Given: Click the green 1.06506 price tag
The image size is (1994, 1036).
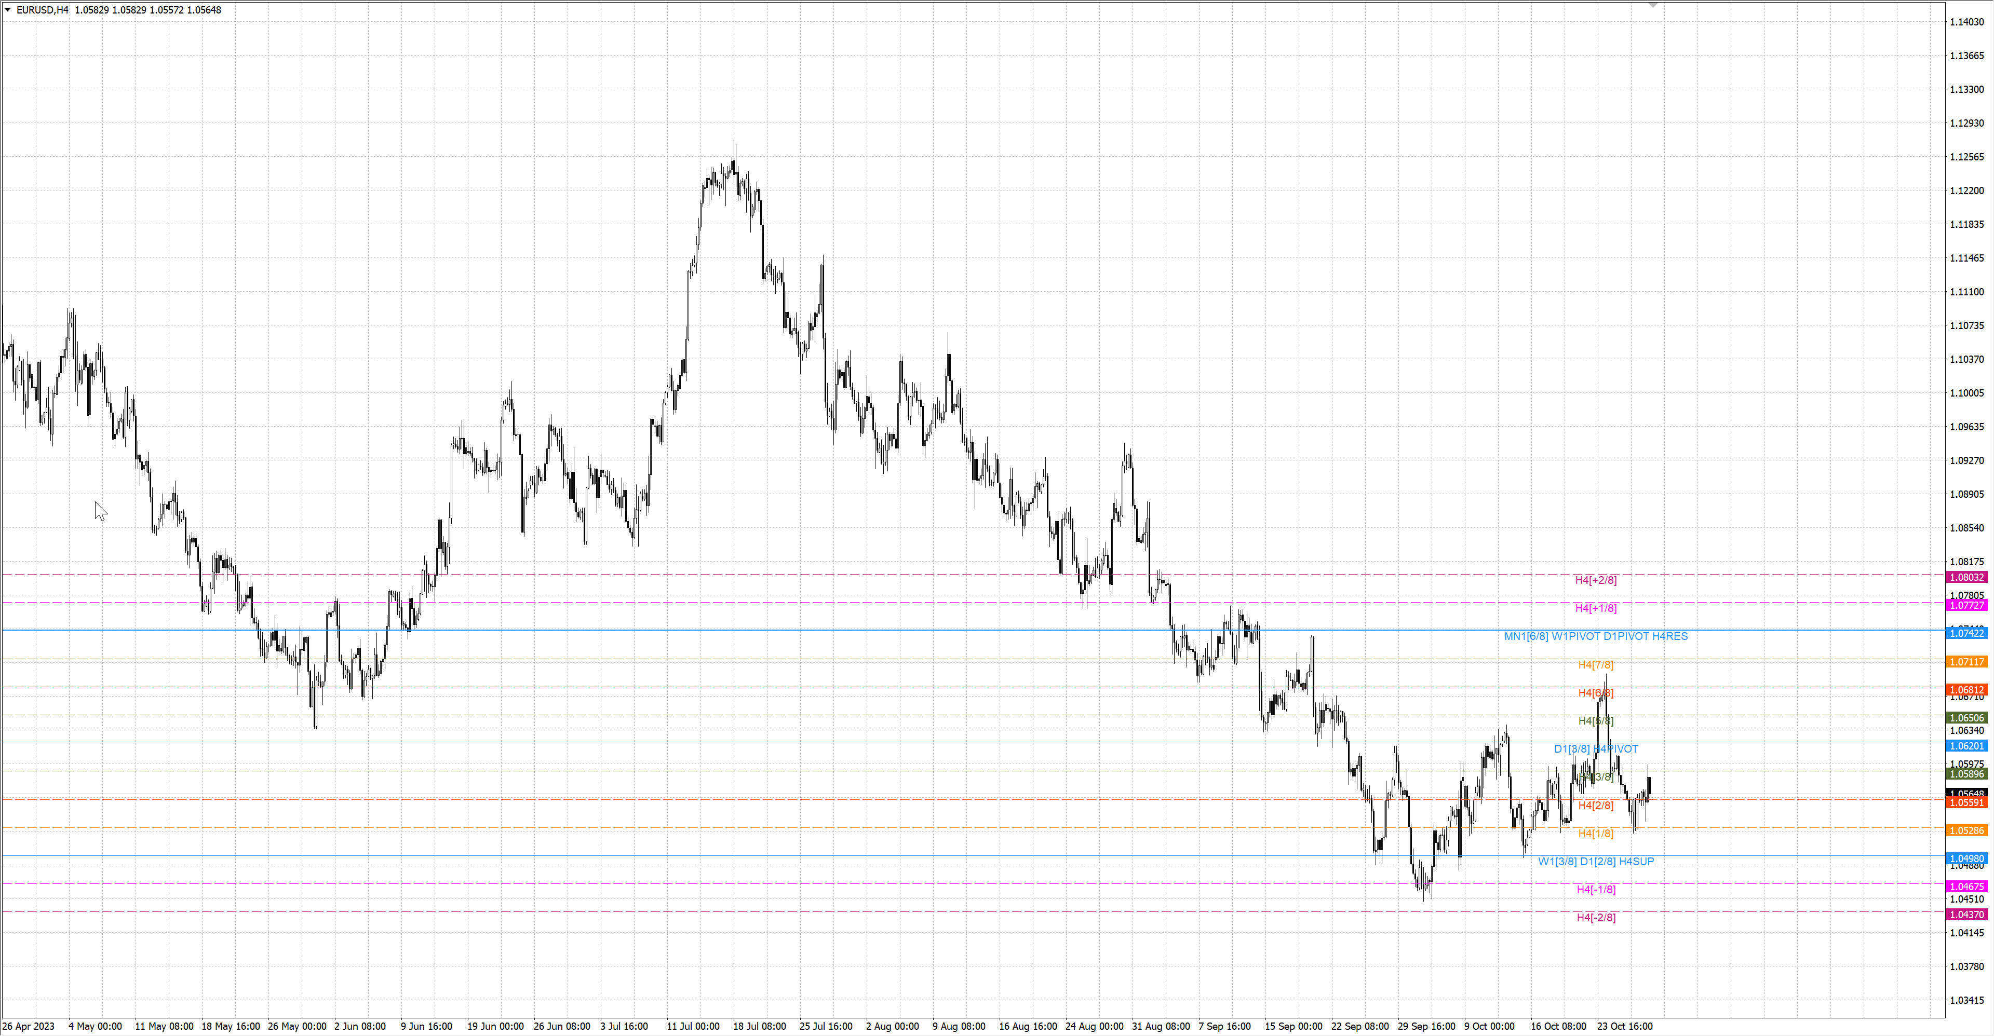Looking at the screenshot, I should (x=1966, y=718).
